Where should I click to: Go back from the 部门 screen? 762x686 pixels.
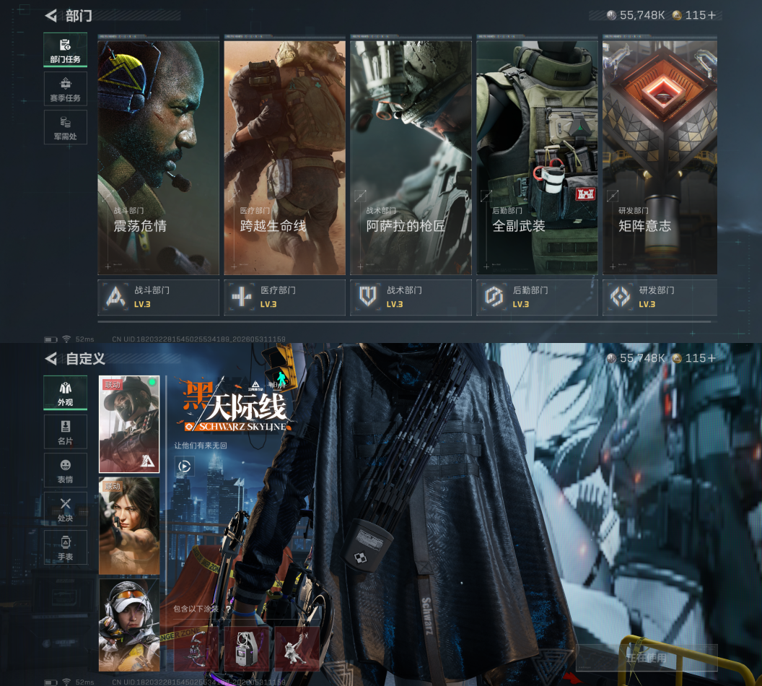pyautogui.click(x=51, y=16)
